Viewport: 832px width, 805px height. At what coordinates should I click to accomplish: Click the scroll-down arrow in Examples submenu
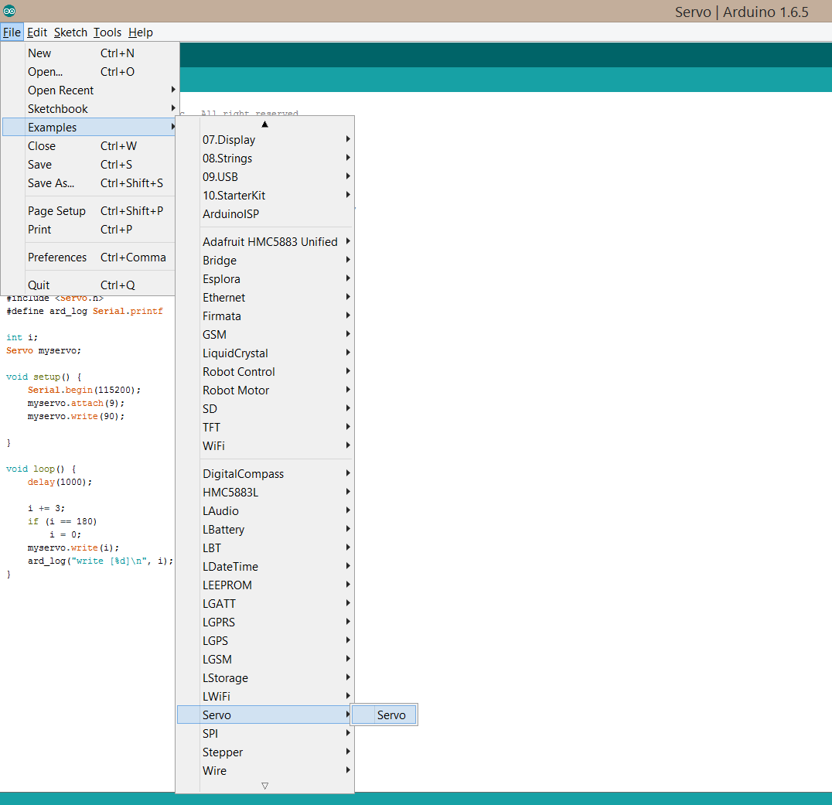pyautogui.click(x=264, y=786)
